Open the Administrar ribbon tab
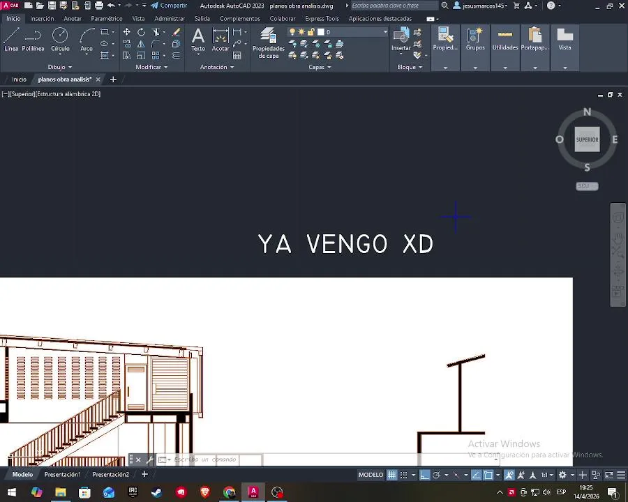Screen dimensions: 628x502 [x=170, y=18]
